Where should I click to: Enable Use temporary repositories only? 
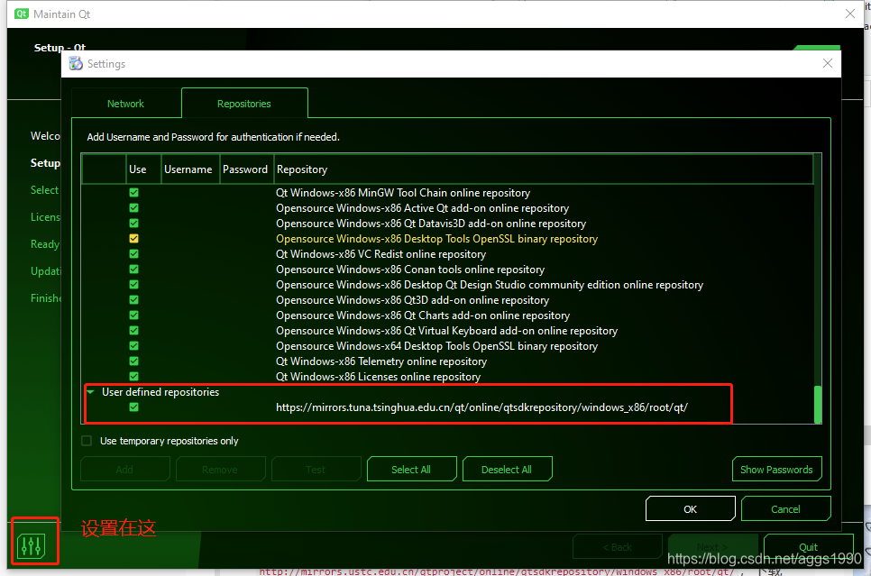[87, 441]
